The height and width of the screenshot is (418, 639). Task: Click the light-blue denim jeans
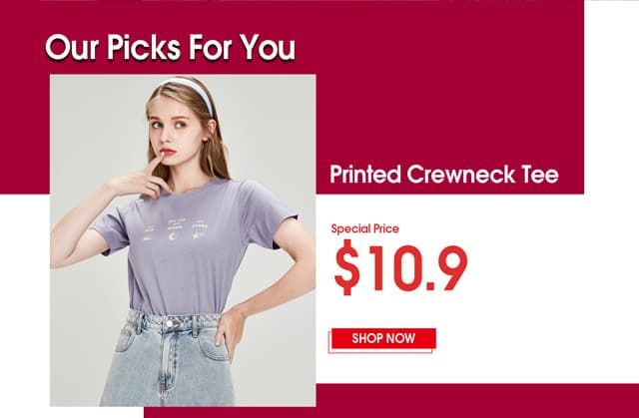[168, 358]
